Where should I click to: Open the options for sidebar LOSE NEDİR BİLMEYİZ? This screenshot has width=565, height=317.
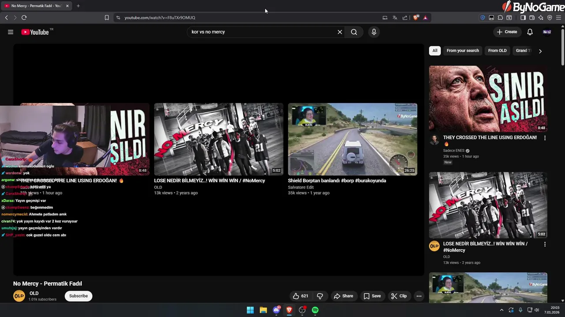[x=545, y=244]
